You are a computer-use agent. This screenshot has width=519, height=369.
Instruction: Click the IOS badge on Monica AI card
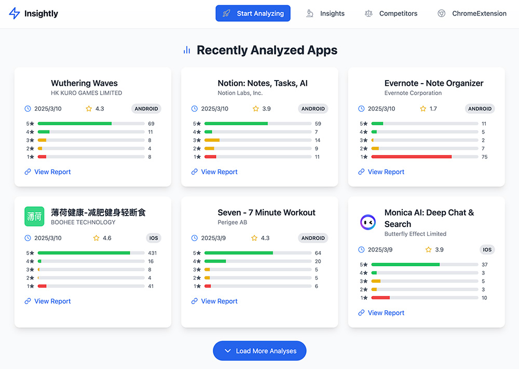[x=487, y=249]
